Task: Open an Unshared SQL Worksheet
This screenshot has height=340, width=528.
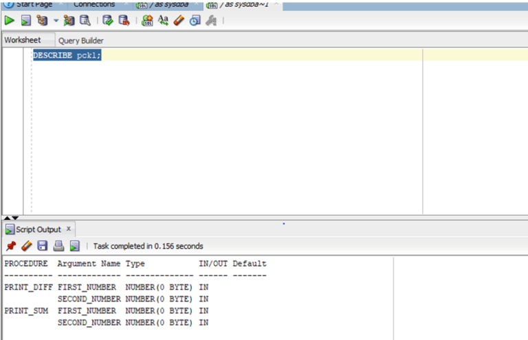Action: click(x=147, y=21)
